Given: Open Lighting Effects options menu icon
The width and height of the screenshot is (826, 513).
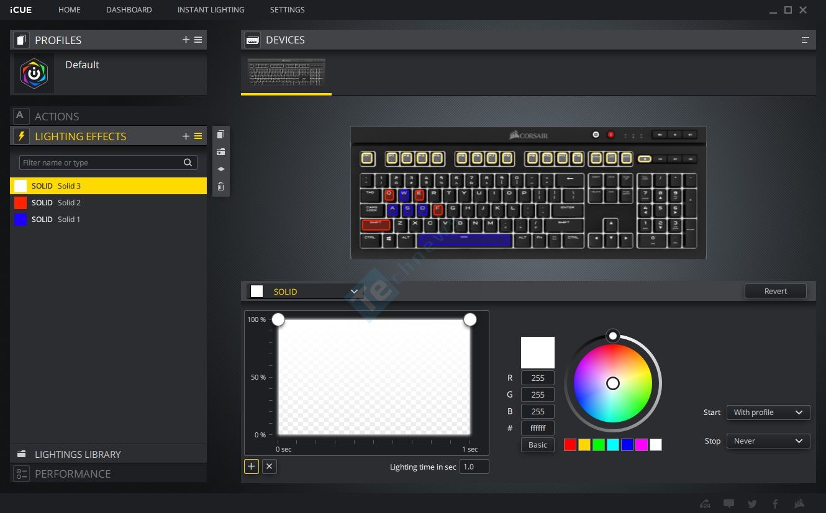Looking at the screenshot, I should point(198,136).
